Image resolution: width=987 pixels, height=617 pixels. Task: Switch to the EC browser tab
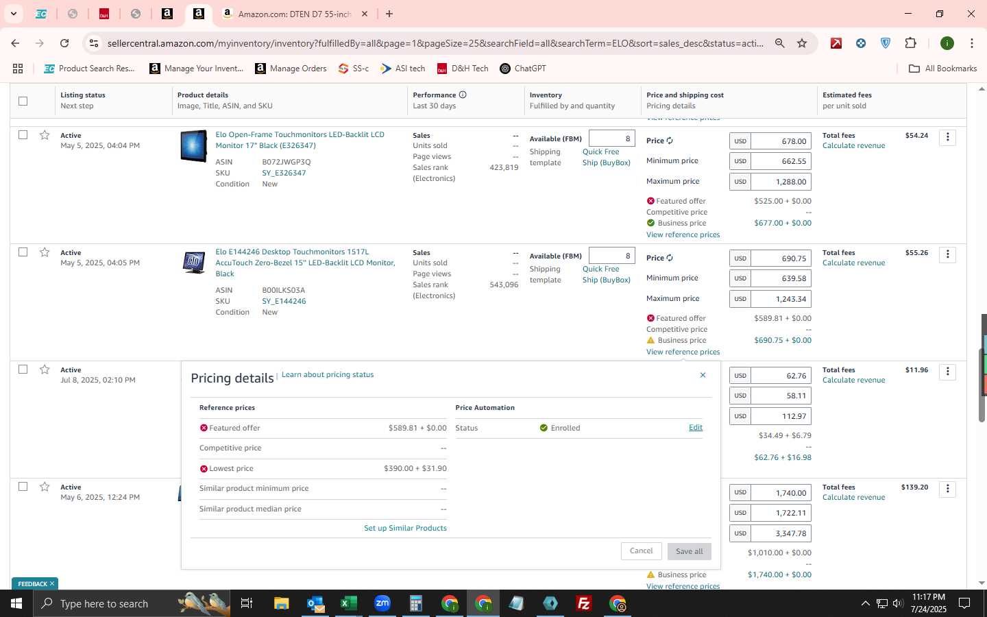41,14
